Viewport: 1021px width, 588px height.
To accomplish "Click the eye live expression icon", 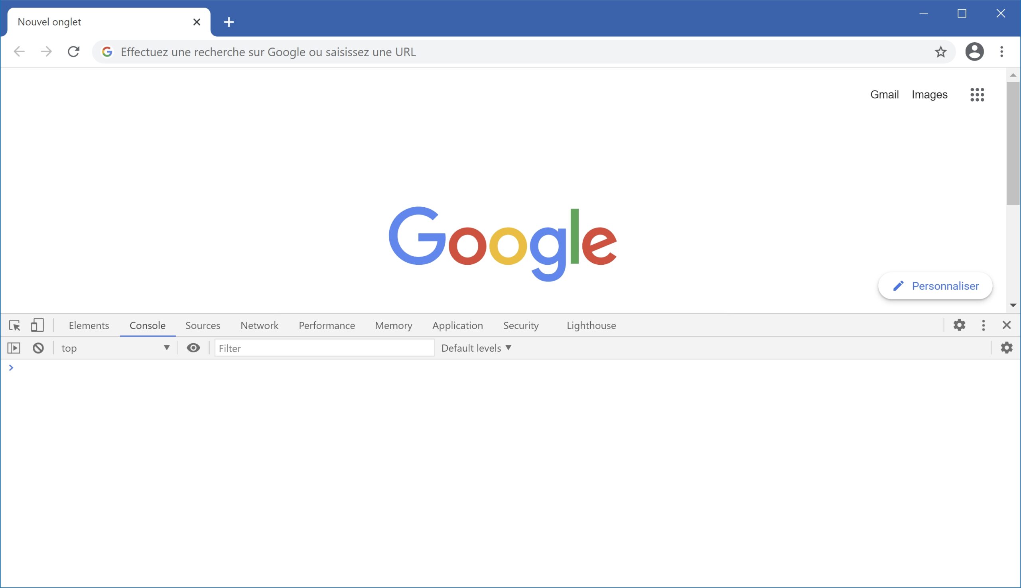I will pos(193,348).
